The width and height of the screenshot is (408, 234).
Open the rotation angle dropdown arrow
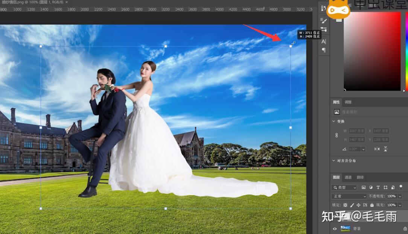(363, 149)
